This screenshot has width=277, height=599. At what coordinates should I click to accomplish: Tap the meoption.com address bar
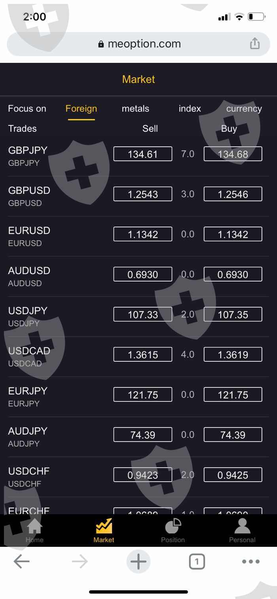[138, 44]
